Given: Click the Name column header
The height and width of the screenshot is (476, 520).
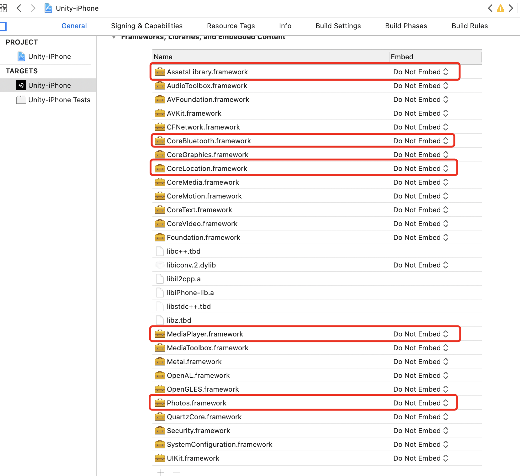Looking at the screenshot, I should (x=163, y=57).
